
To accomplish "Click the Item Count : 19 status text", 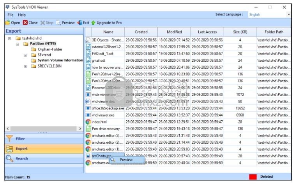I will 18,177.
